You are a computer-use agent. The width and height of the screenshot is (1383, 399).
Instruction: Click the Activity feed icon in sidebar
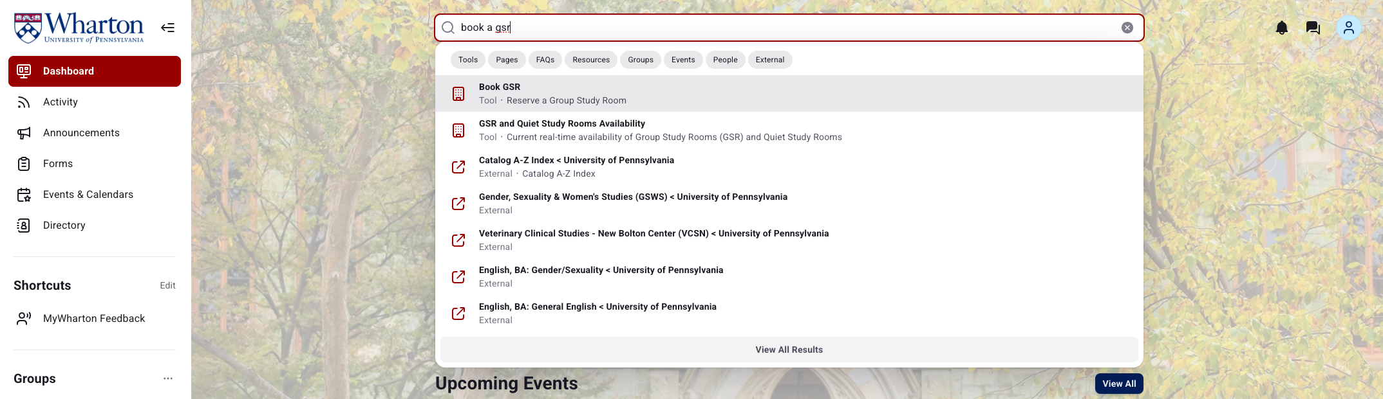coord(24,102)
